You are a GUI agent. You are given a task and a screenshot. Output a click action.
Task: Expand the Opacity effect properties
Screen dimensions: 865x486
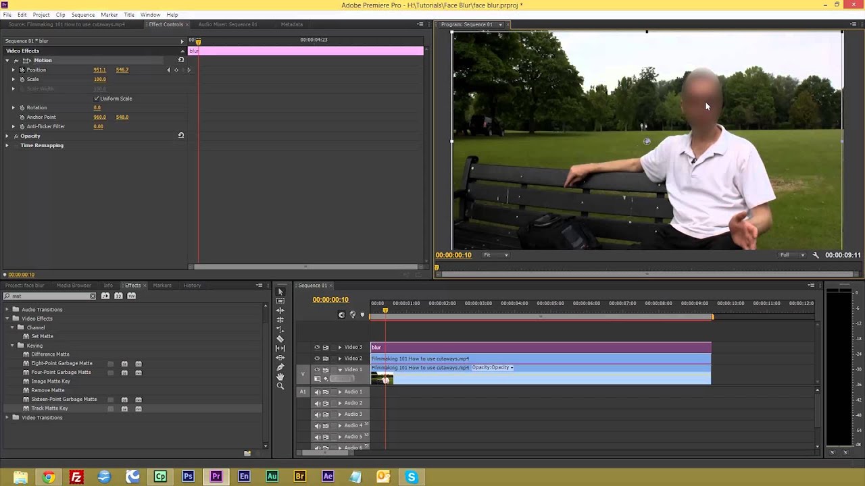(x=7, y=136)
